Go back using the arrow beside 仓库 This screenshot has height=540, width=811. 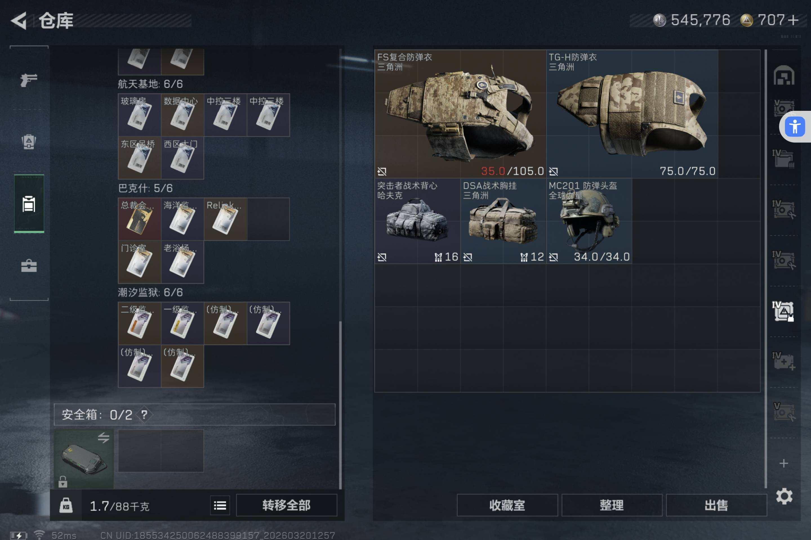coord(19,21)
